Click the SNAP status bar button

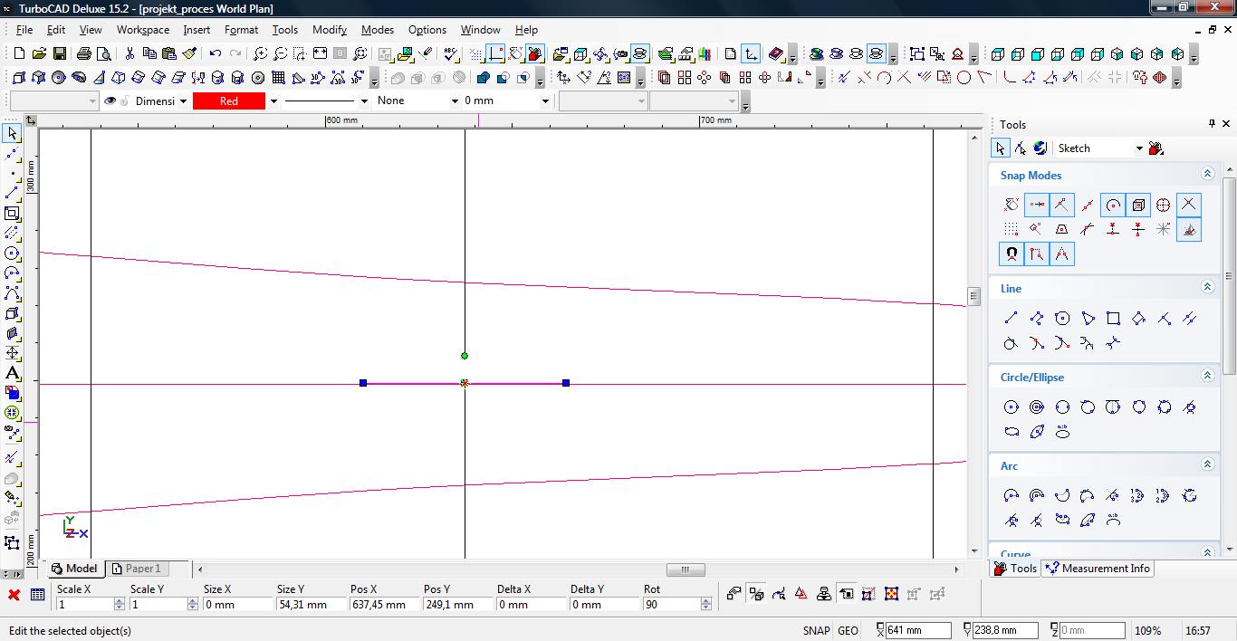(815, 631)
